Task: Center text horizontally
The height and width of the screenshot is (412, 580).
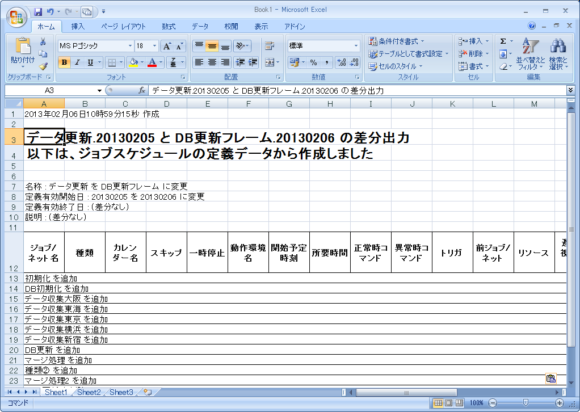Action: click(212, 62)
